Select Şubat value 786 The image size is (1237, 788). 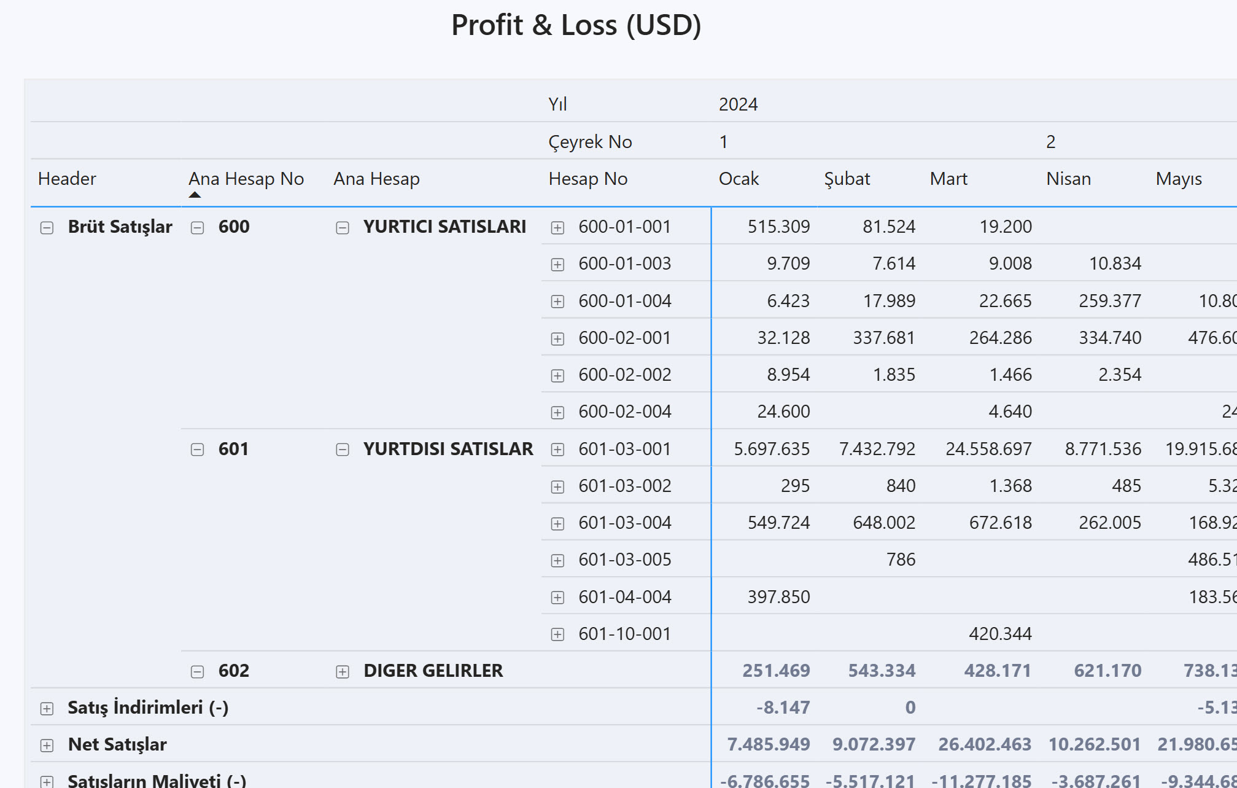901,560
